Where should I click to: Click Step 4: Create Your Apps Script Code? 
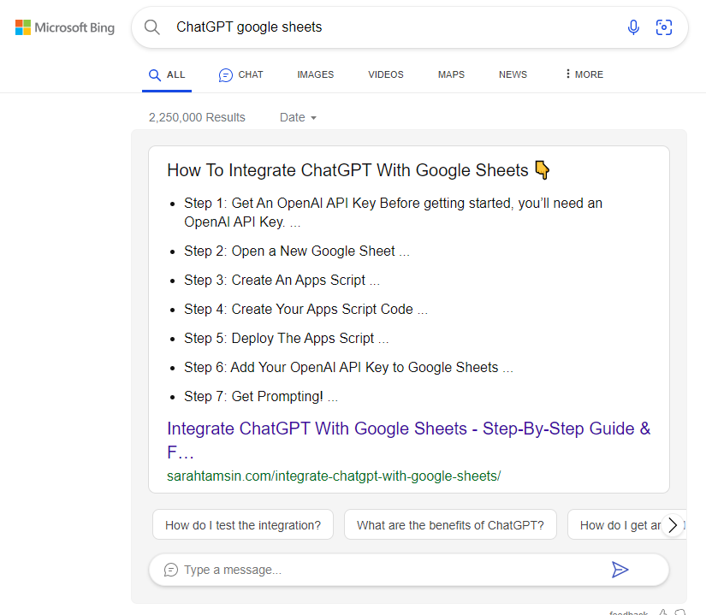(x=306, y=309)
